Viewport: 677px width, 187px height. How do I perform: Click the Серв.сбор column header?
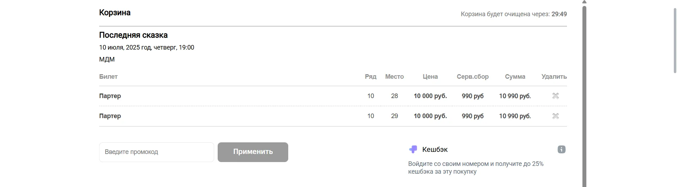click(x=472, y=77)
